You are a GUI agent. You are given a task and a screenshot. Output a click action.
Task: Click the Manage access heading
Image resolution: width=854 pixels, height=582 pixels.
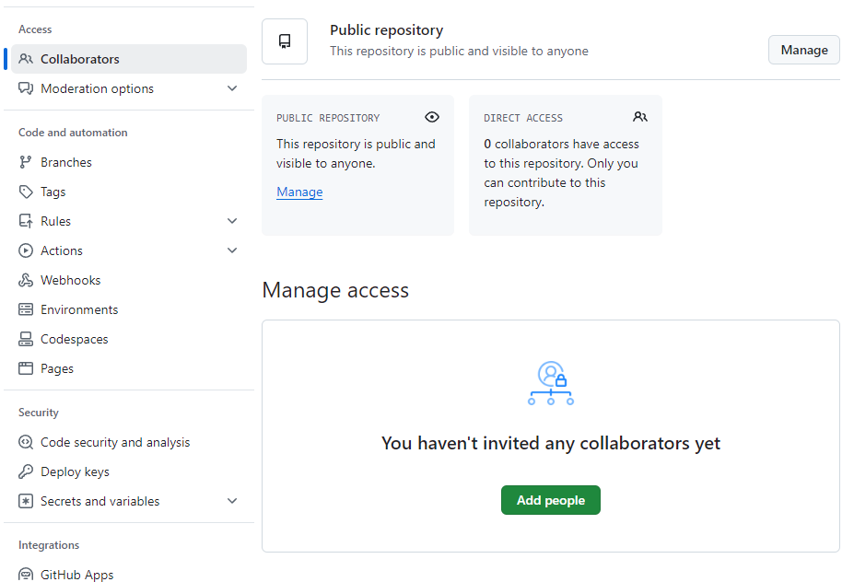click(x=335, y=290)
